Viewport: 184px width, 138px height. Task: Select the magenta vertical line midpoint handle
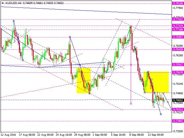(131, 65)
